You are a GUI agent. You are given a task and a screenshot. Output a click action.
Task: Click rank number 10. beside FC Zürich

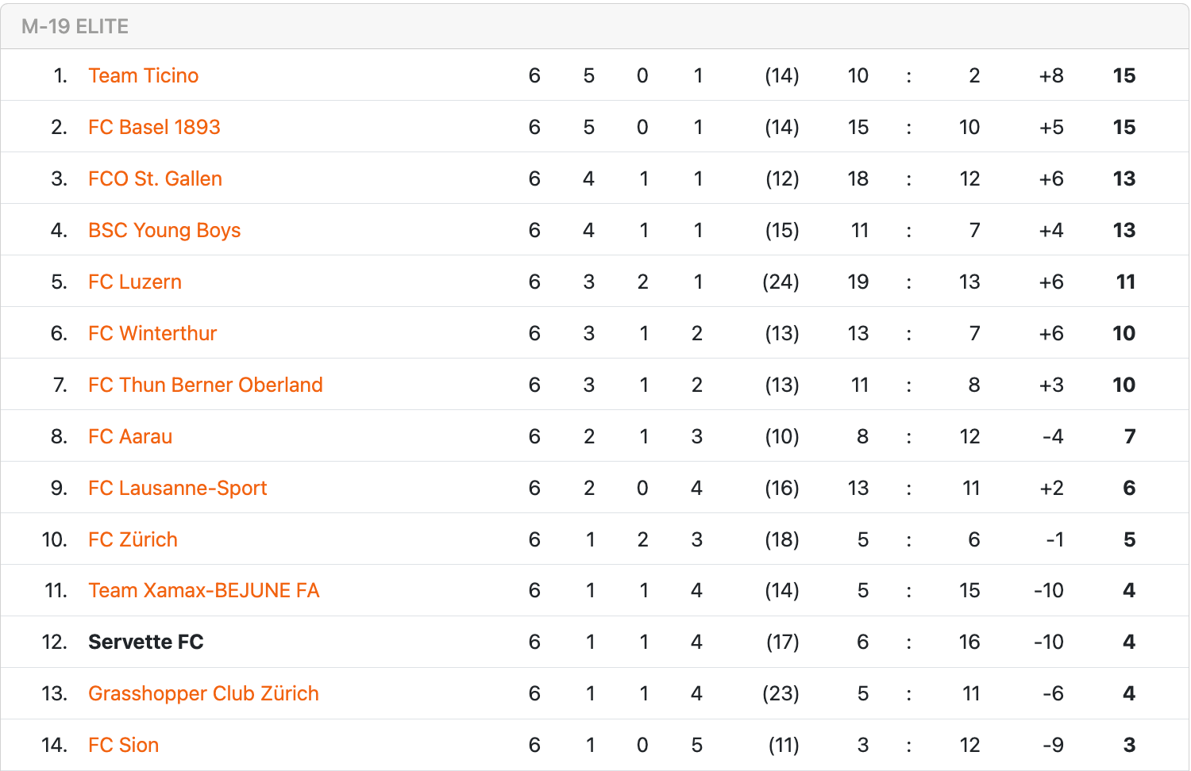tap(54, 539)
